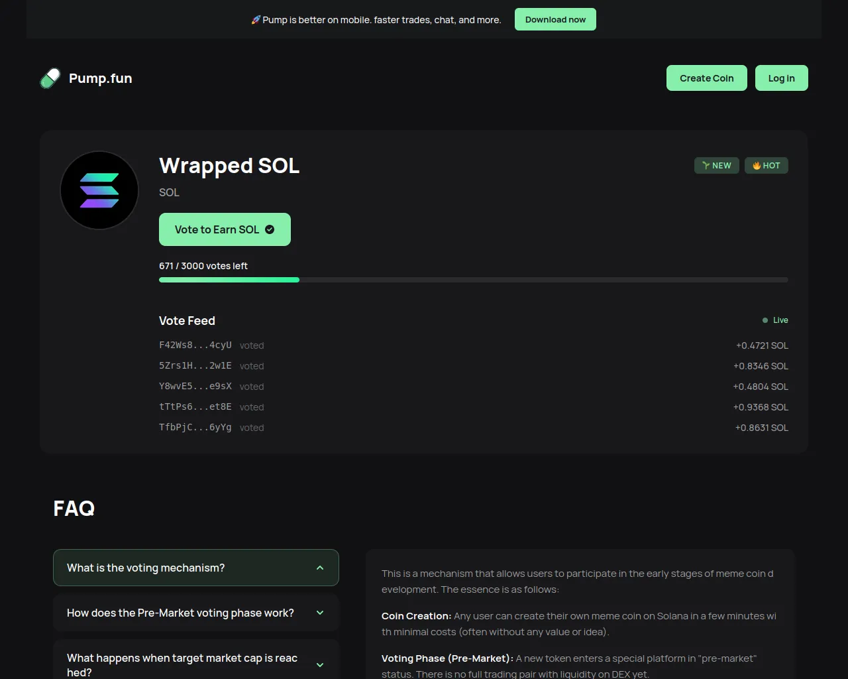Click the +0.8631 SOL reward amount
848x679 pixels.
(762, 428)
